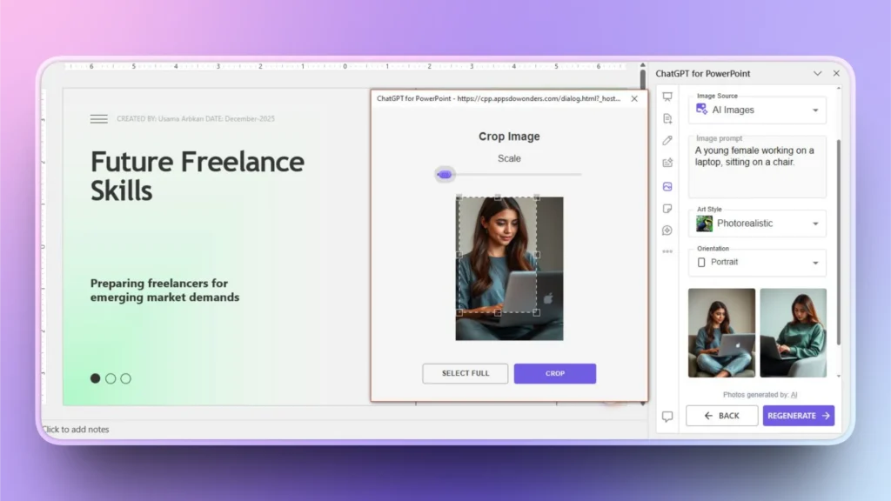Select the sticky note icon in the sidebar

[667, 208]
